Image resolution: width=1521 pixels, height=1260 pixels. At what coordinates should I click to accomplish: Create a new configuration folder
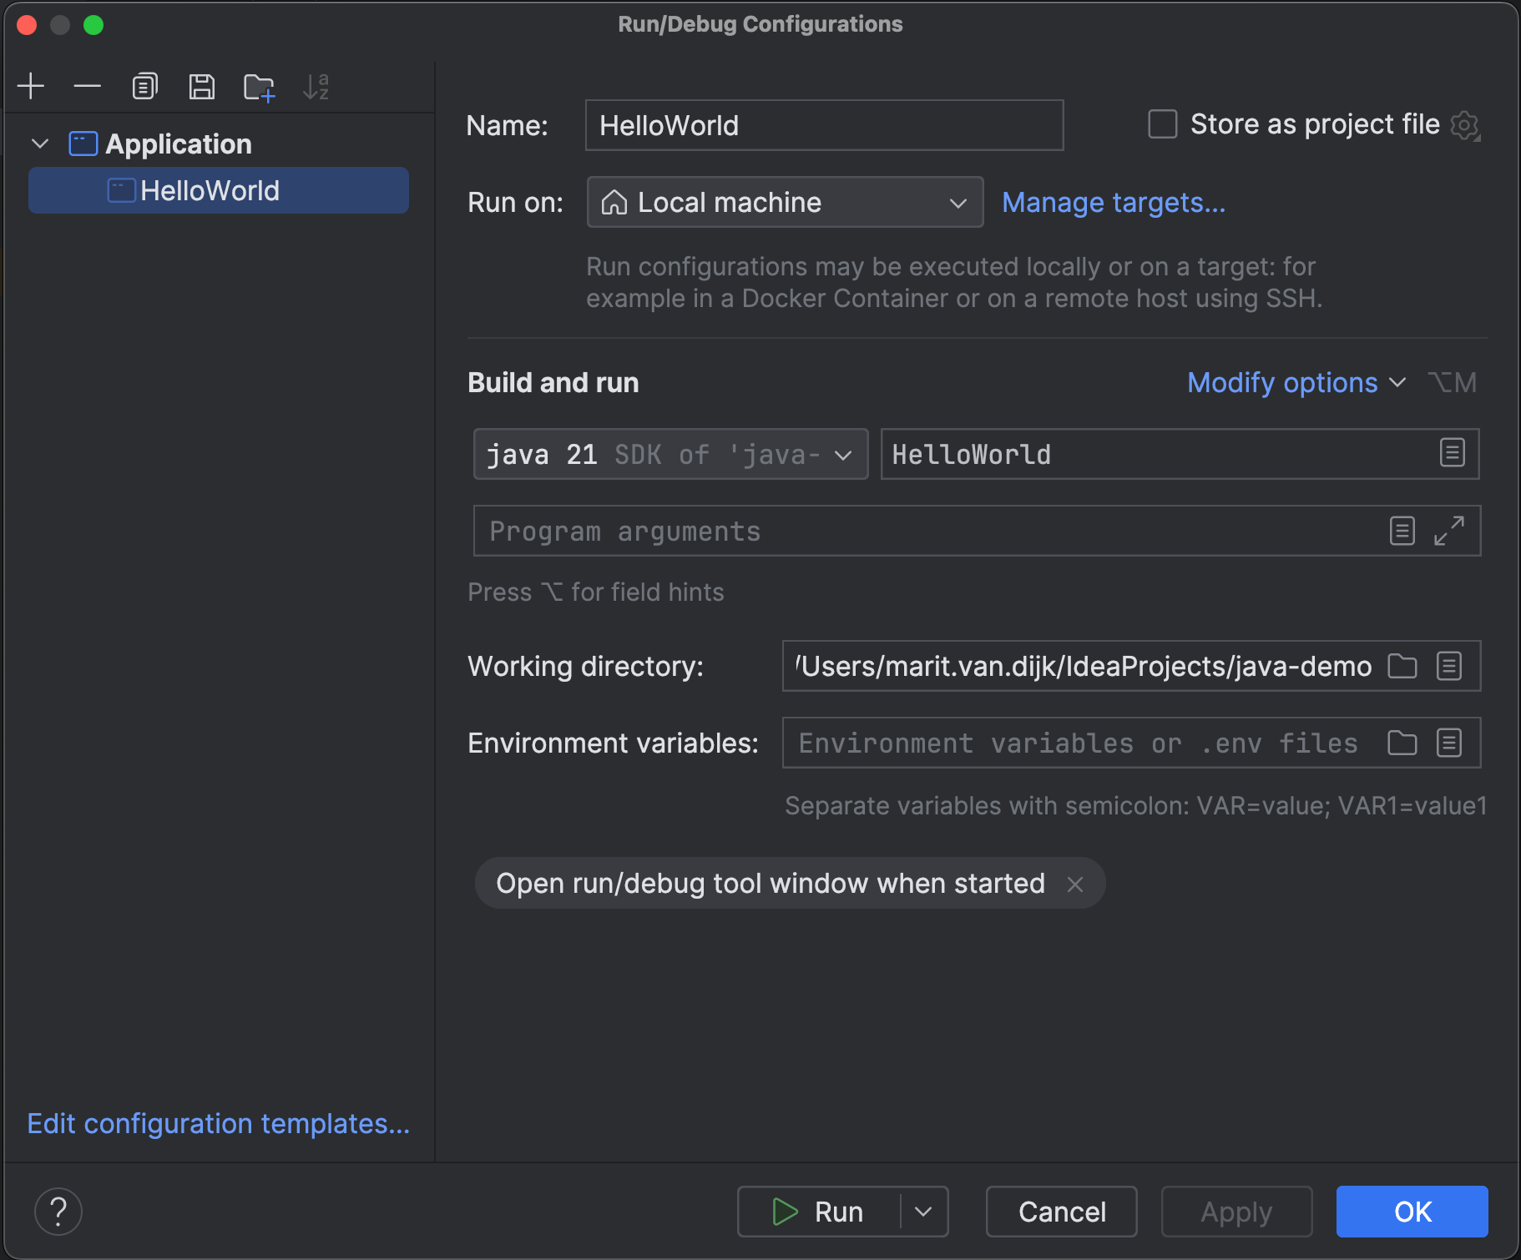(x=259, y=86)
